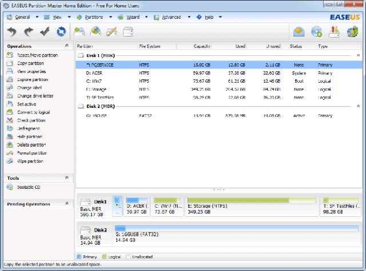Click the envelope newsletter icon at top right
366x271 pixels.
(299, 31)
